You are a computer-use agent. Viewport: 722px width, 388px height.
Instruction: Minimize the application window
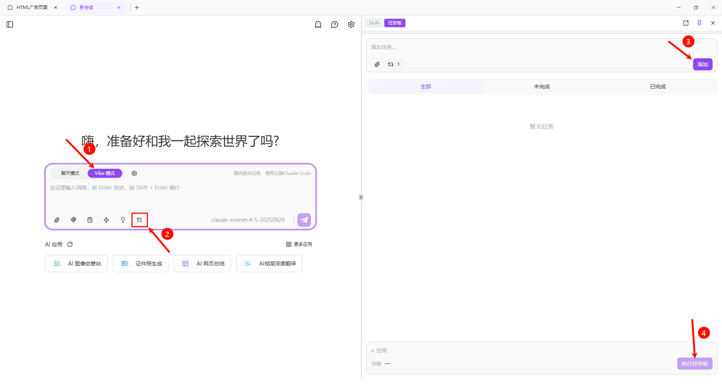tap(679, 8)
